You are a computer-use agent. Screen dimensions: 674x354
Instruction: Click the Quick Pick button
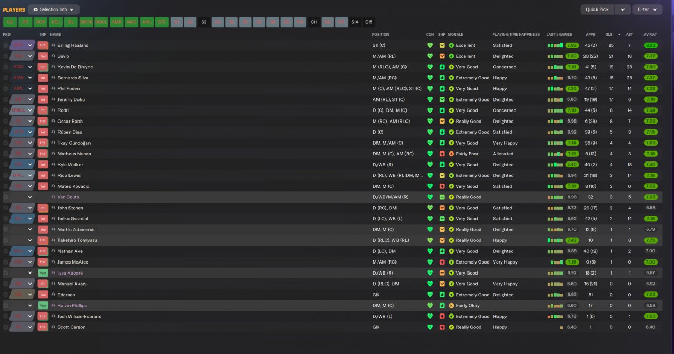click(x=597, y=9)
